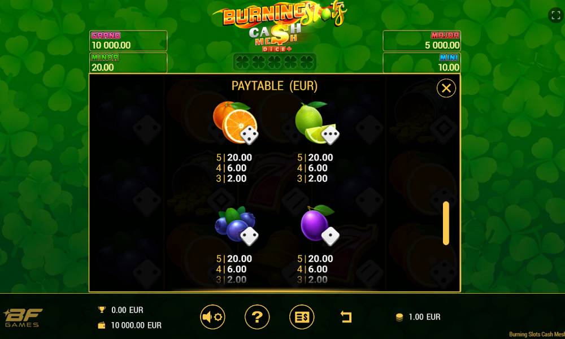
Task: Click the return arrow icon
Action: [x=346, y=317]
